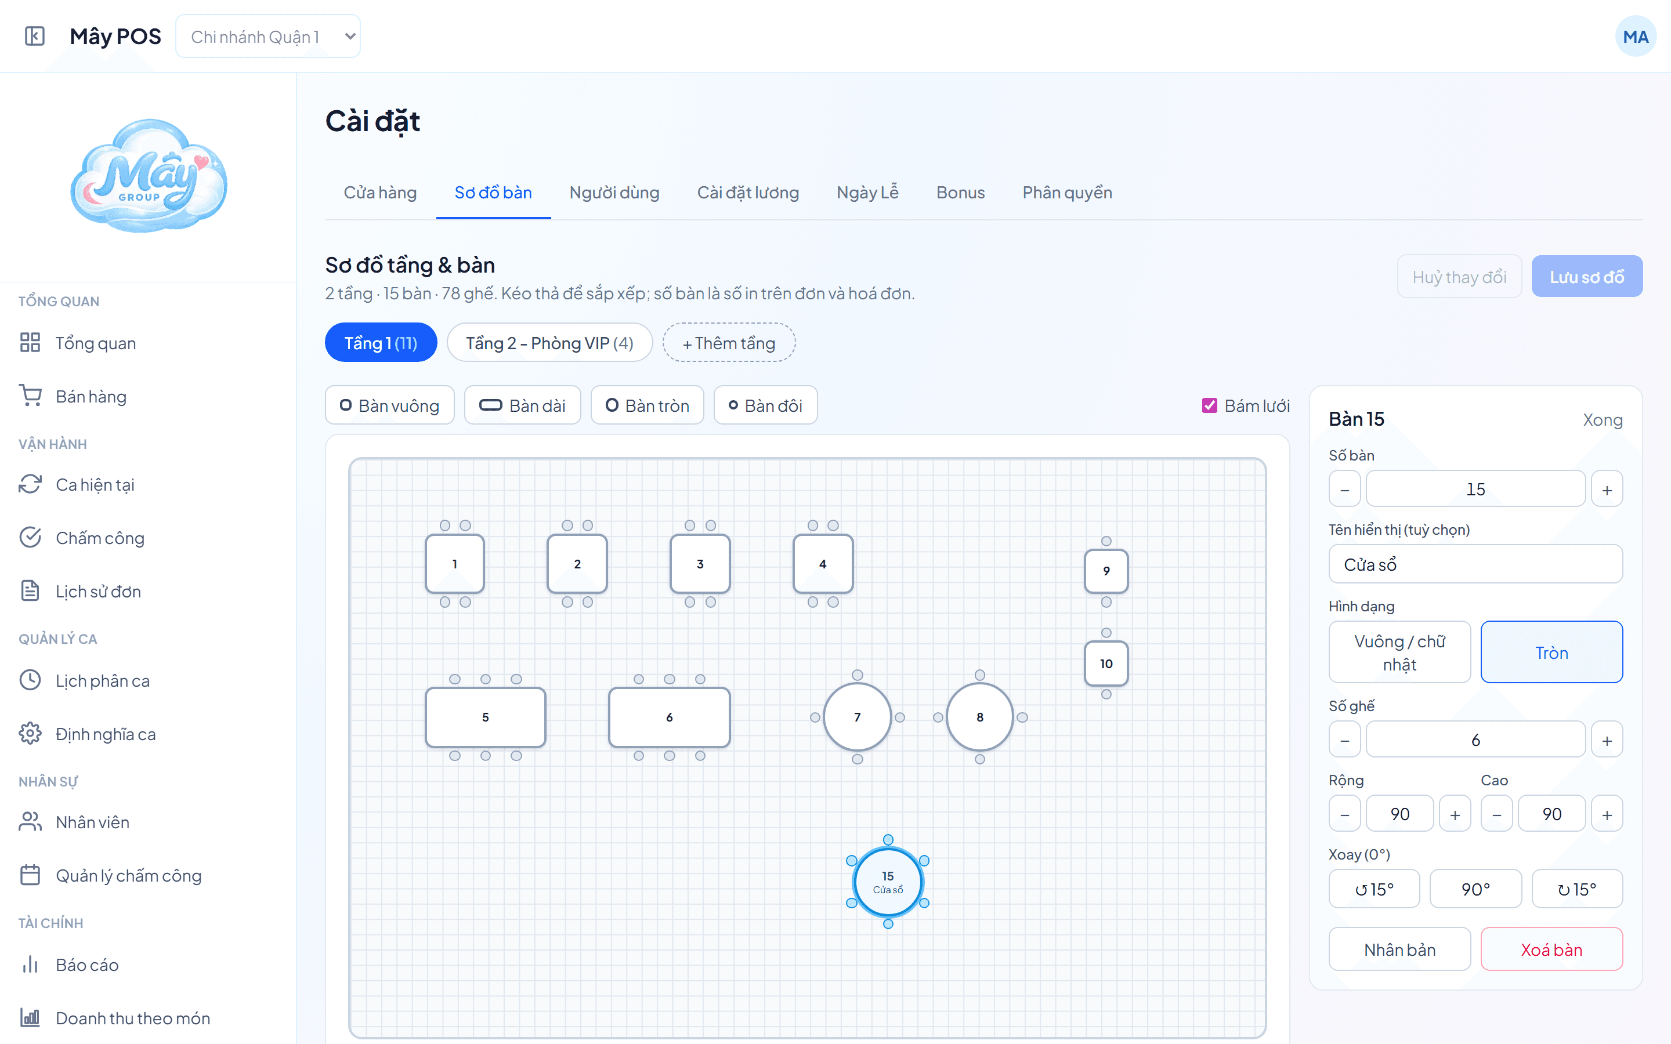Image resolution: width=1671 pixels, height=1044 pixels.
Task: Increase Rộng width with plus button
Action: tap(1455, 814)
